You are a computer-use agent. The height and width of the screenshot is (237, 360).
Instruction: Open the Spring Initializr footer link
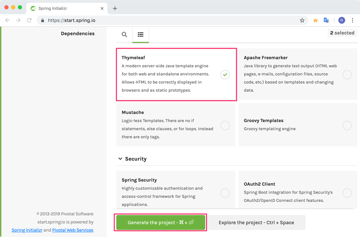click(x=27, y=230)
